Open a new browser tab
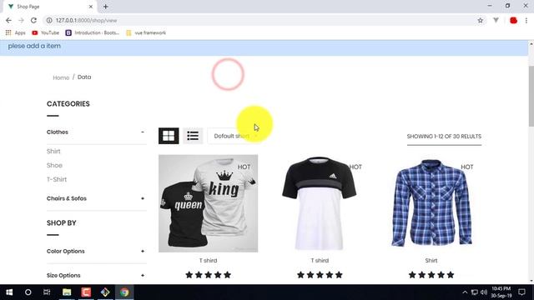This screenshot has height=300, width=534. tap(106, 7)
